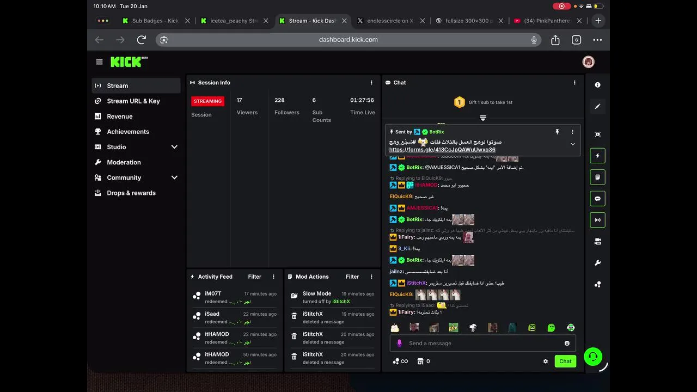697x392 pixels.
Task: Switch to the Sub Badges - Kick tab
Action: (x=155, y=21)
